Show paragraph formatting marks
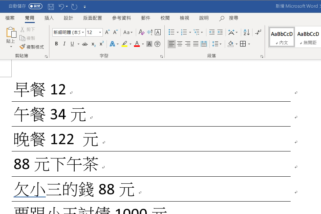 pyautogui.click(x=258, y=32)
